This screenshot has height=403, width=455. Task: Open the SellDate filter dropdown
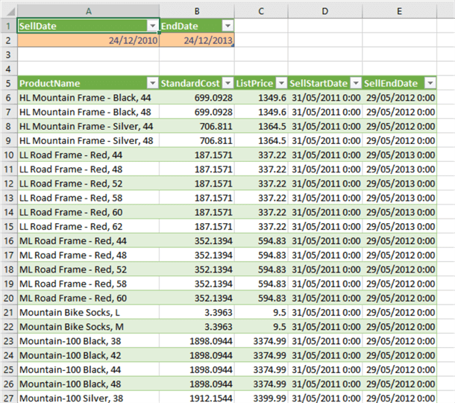click(153, 26)
